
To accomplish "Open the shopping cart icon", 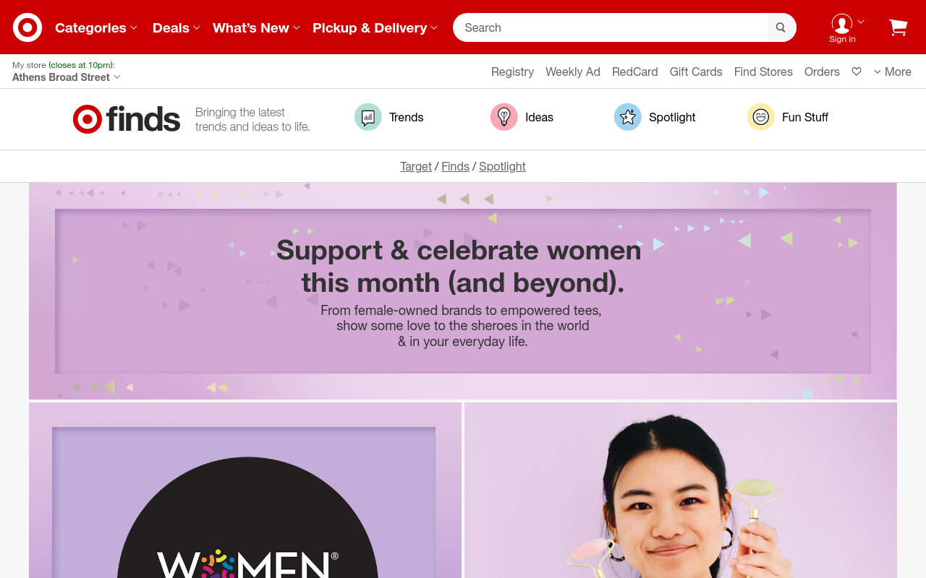I will [898, 27].
